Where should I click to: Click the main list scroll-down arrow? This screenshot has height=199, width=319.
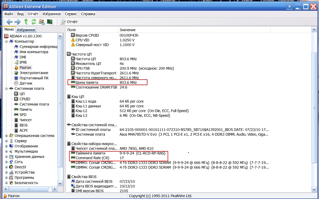[314, 190]
